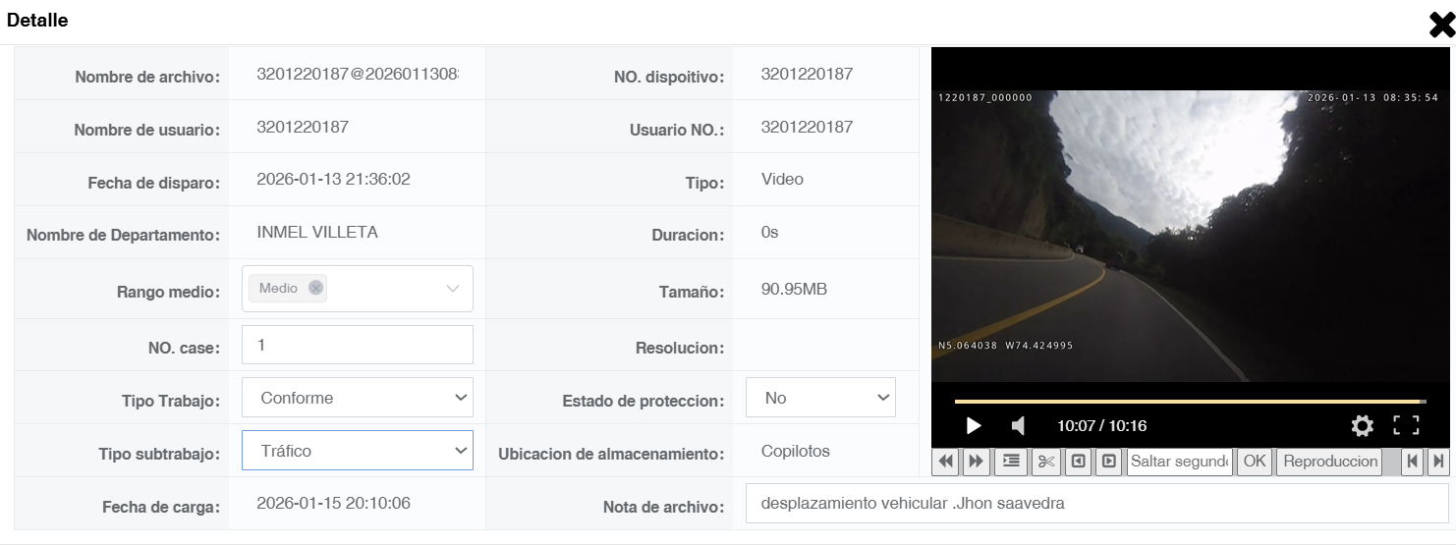This screenshot has width=1456, height=545.
Task: Click the video progress bar
Action: pos(1190,402)
